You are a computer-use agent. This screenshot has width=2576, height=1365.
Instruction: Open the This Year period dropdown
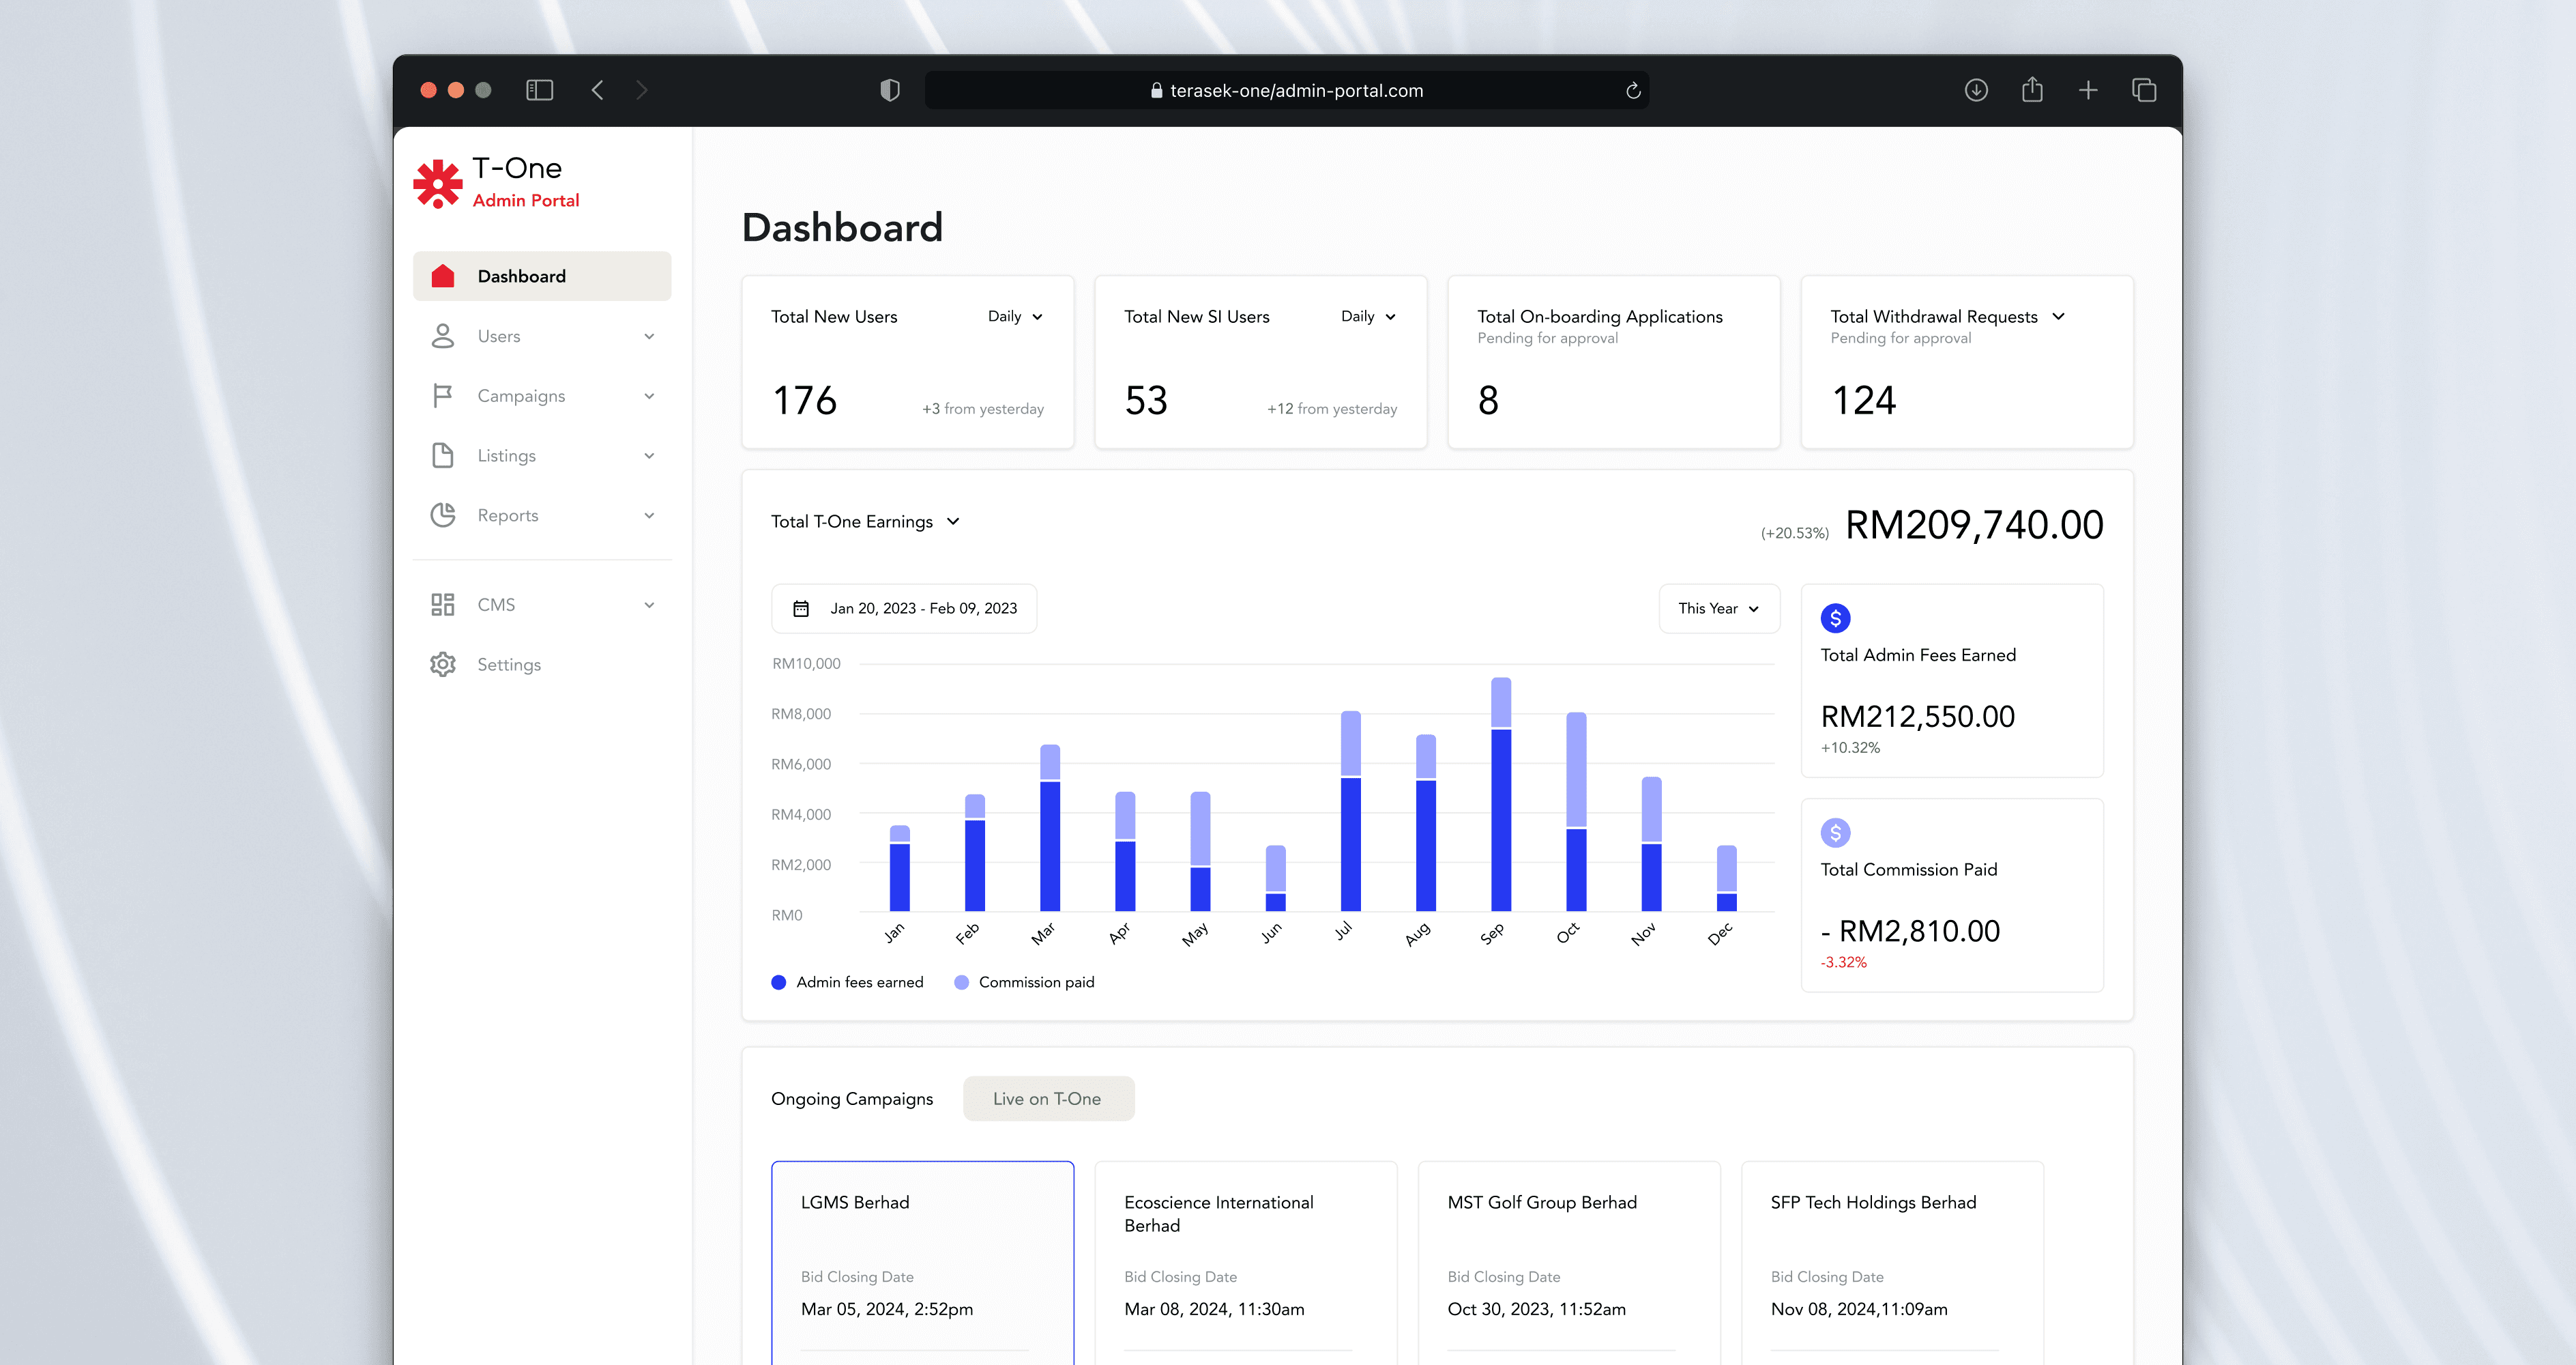coord(1718,608)
